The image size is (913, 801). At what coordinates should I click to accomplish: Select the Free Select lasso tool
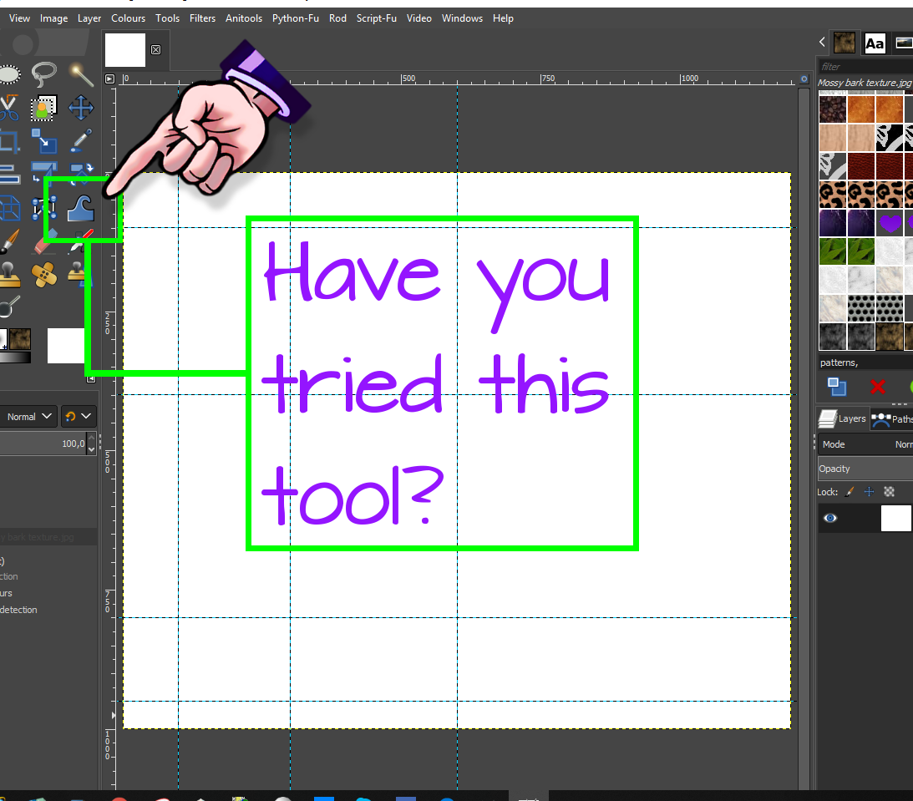[44, 74]
